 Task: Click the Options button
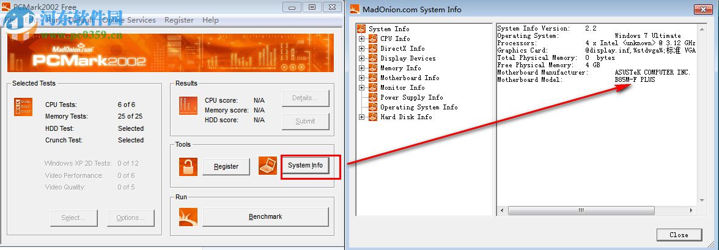[x=131, y=218]
